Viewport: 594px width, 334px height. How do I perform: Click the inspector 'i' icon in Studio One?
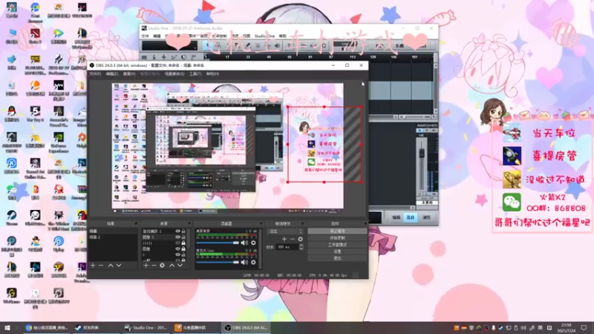(x=154, y=57)
